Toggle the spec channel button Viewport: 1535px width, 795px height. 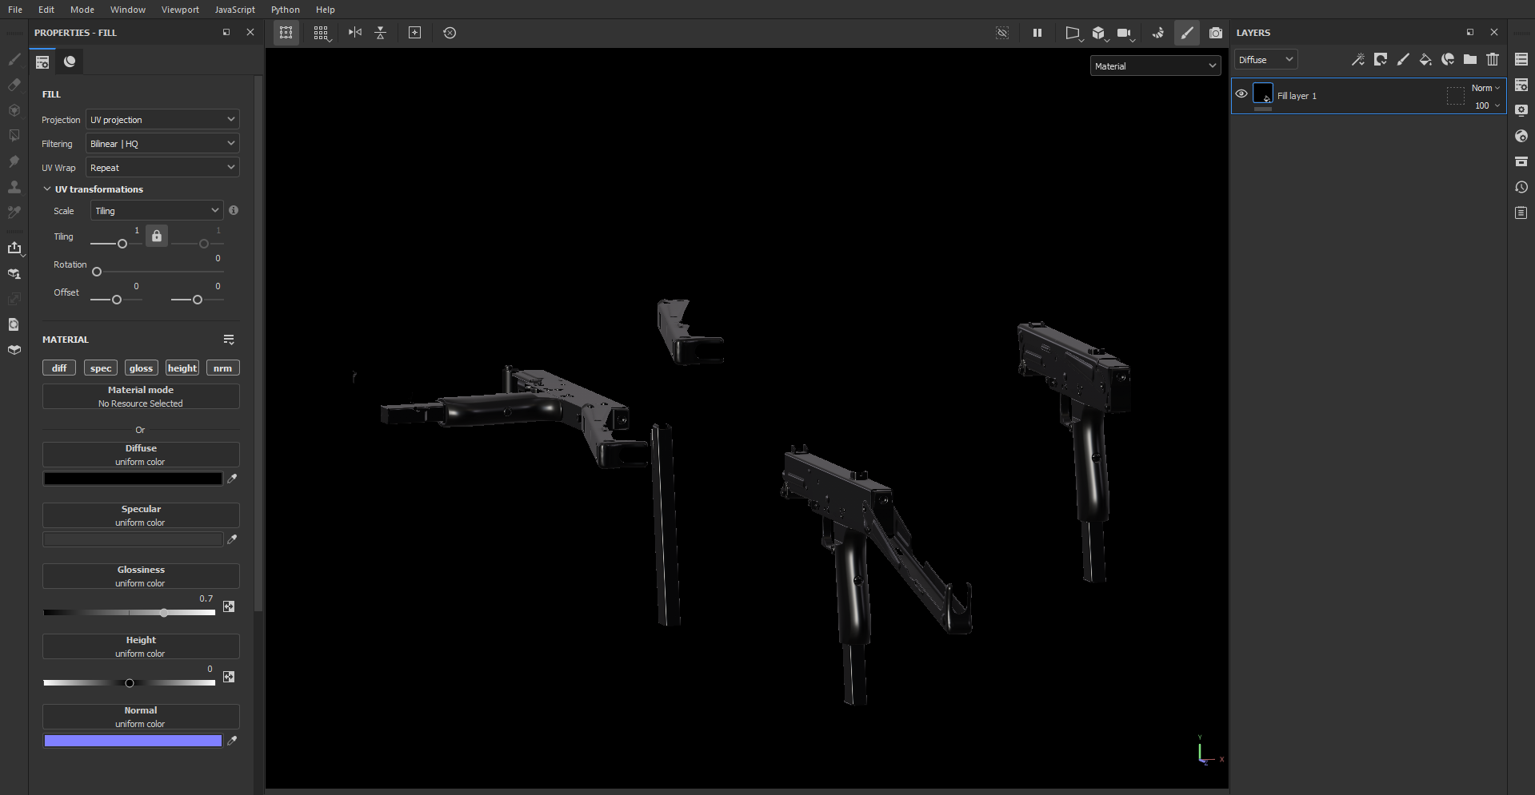101,368
